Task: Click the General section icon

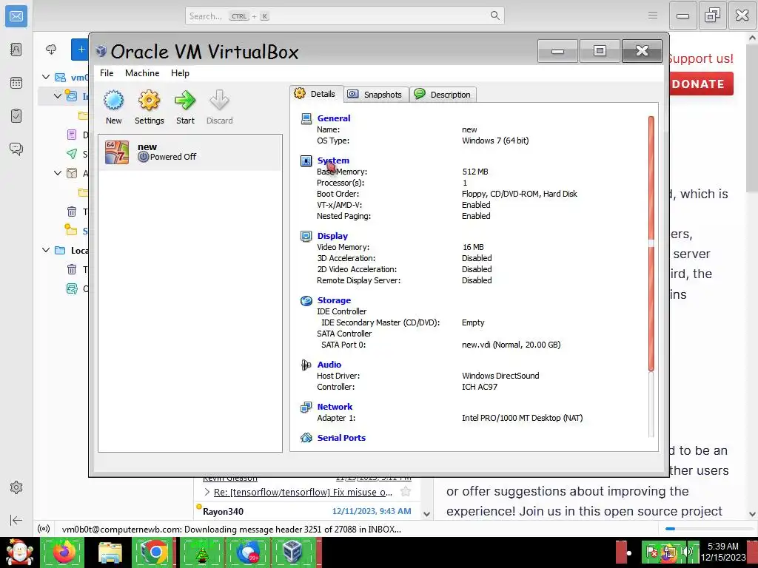Action: click(306, 118)
